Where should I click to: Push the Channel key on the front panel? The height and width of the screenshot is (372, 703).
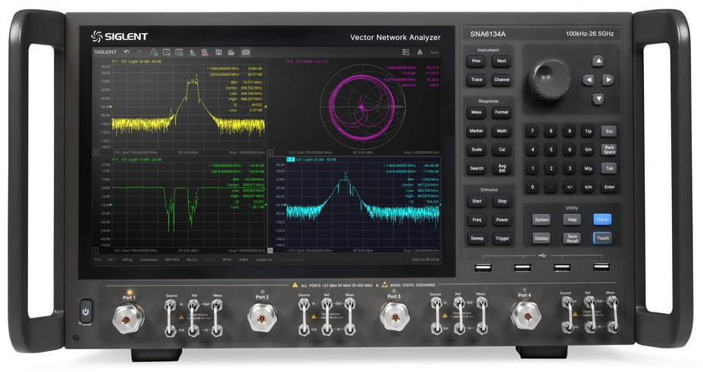point(501,80)
